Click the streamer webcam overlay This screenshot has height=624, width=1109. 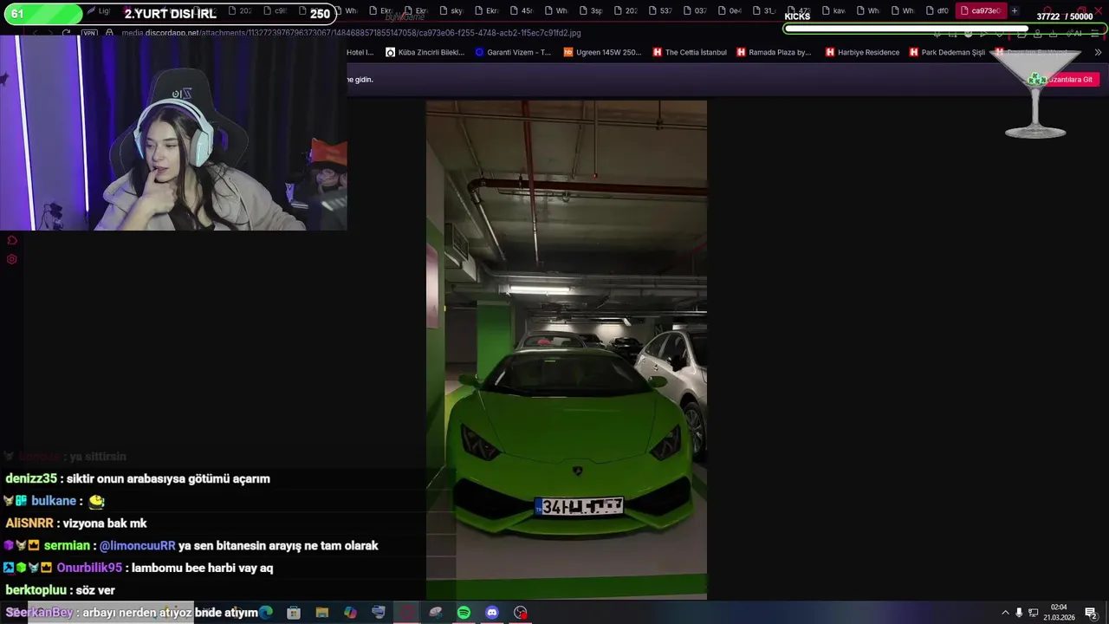(x=173, y=133)
